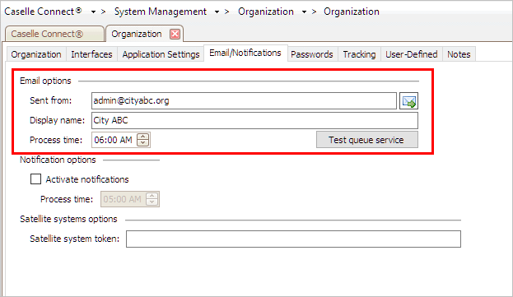
Task: Click the Test queue service button
Action: click(366, 140)
